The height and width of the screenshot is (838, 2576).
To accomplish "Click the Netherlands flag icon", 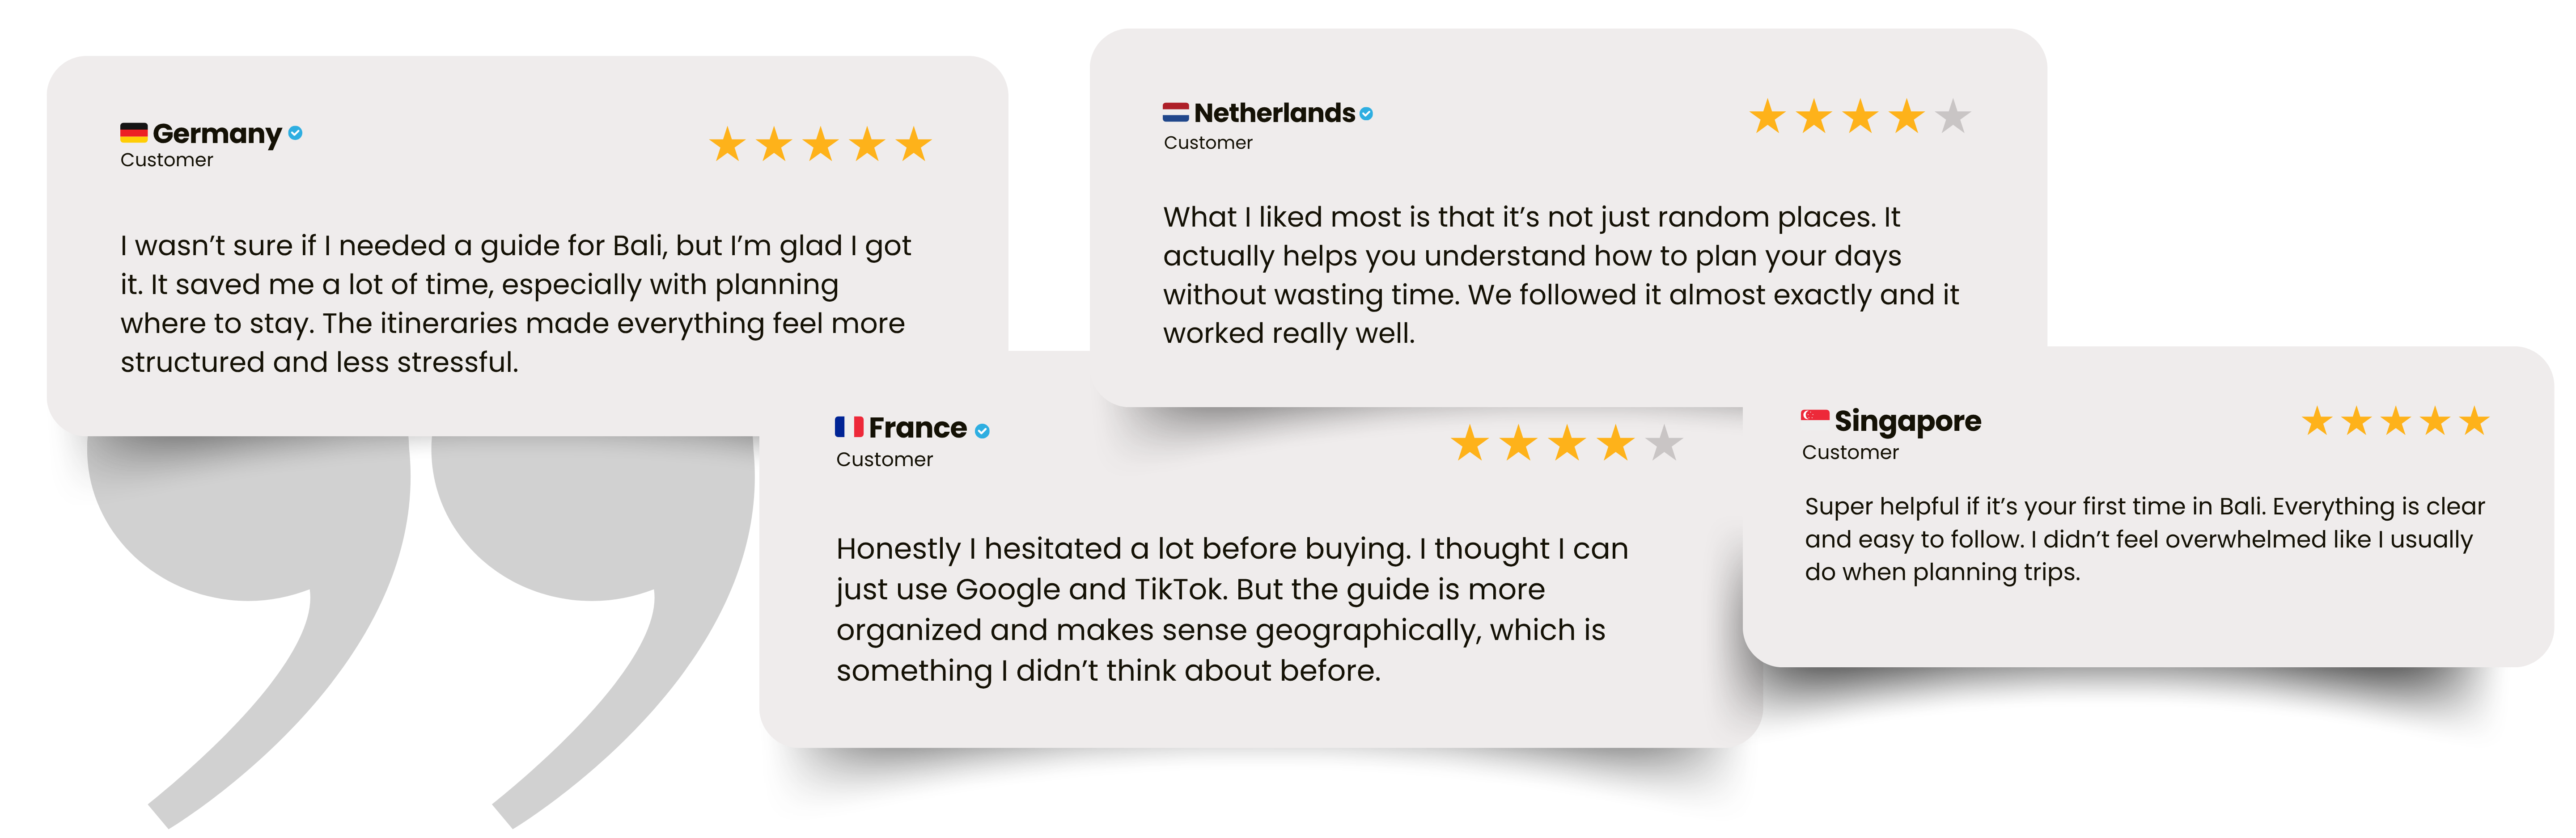I will coord(1176,113).
